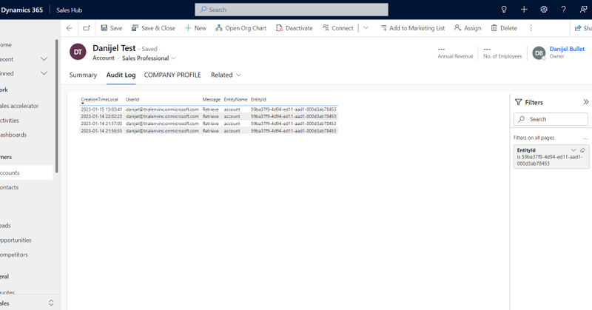Select row dated 2023-01-15 13:03:41

coord(209,109)
